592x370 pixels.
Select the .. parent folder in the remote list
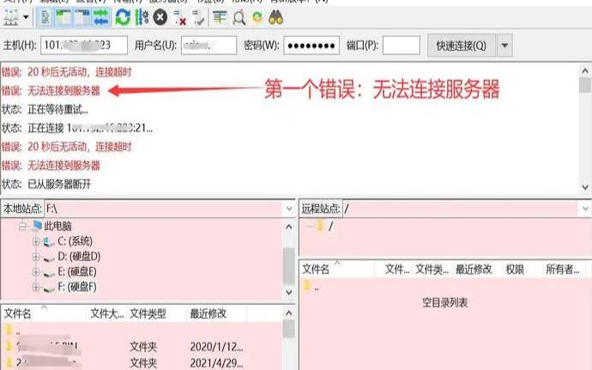(x=316, y=288)
